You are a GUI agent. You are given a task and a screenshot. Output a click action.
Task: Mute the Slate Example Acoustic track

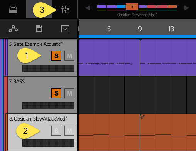tap(69, 56)
